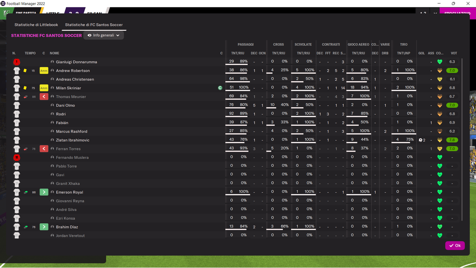Select Pablo Torre in the substitutes list
Viewport: 476px width, 268px height.
click(66, 166)
